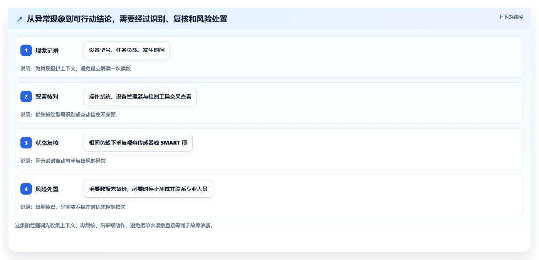Click the note 出现掉盘、异响或不稳定时优先控制损失
Viewport: 539px width, 260px height.
[73, 207]
